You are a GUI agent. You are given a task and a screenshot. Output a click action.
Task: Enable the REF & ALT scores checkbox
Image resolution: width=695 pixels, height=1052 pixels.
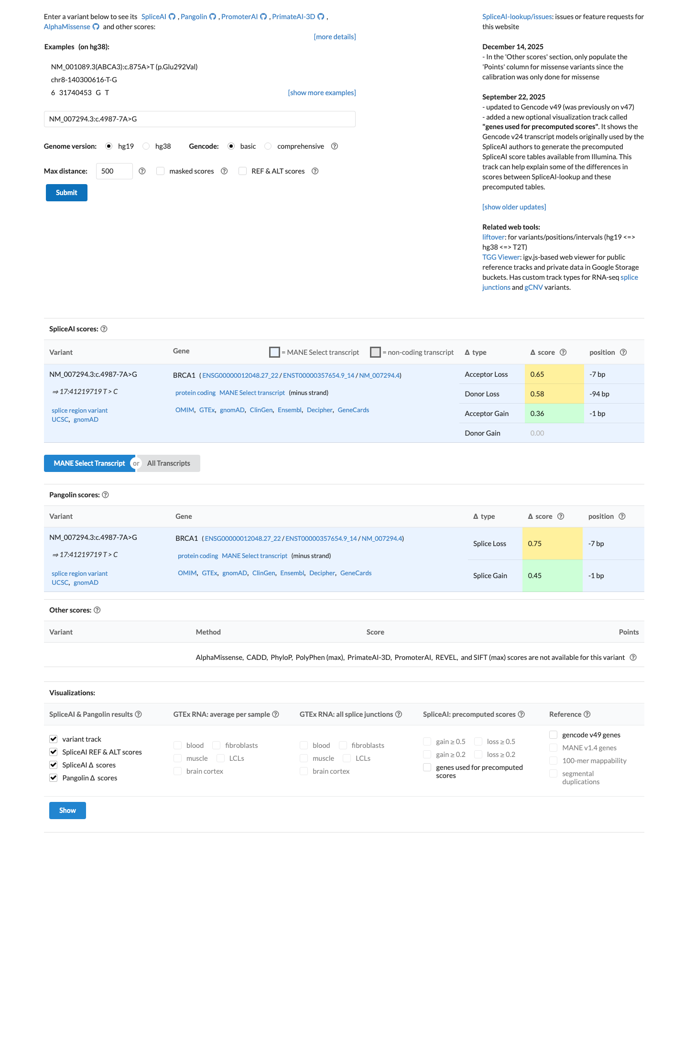tap(243, 171)
